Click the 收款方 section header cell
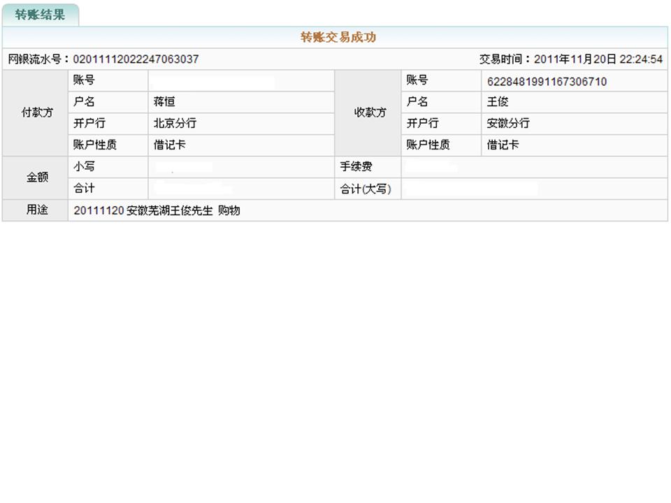The image size is (671, 503). pyautogui.click(x=370, y=113)
